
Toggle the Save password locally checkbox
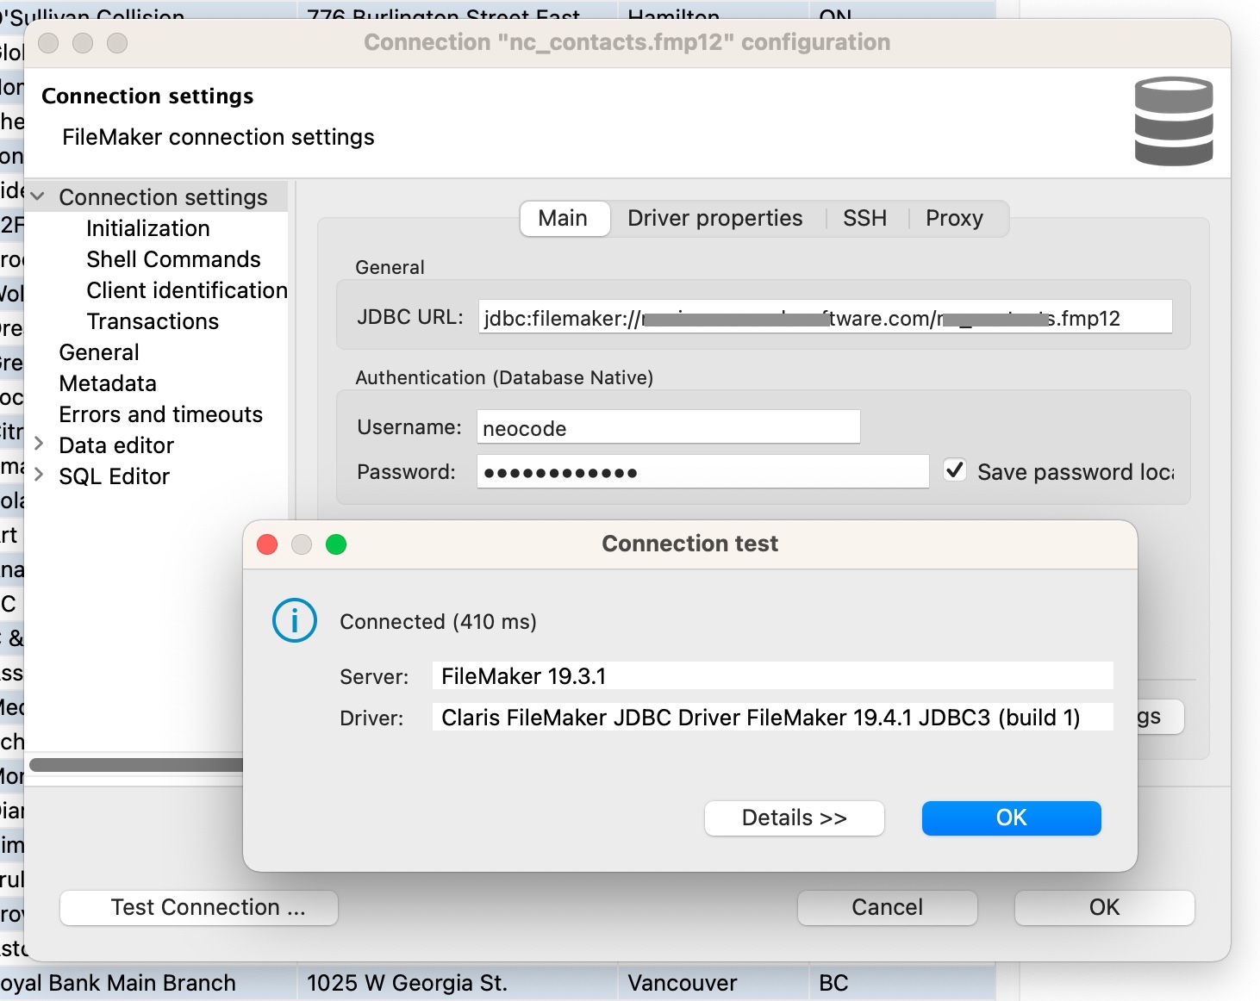[954, 470]
